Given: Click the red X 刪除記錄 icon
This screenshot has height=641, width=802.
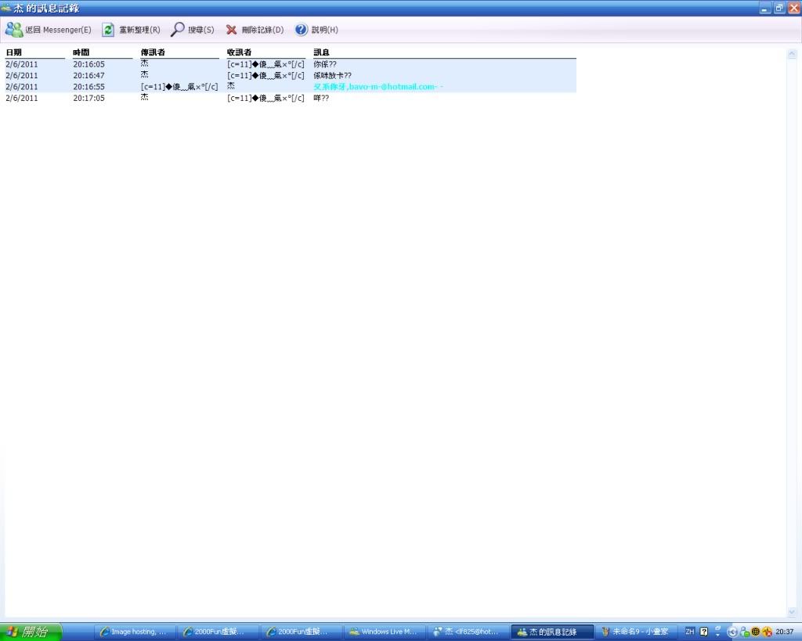Looking at the screenshot, I should click(231, 30).
